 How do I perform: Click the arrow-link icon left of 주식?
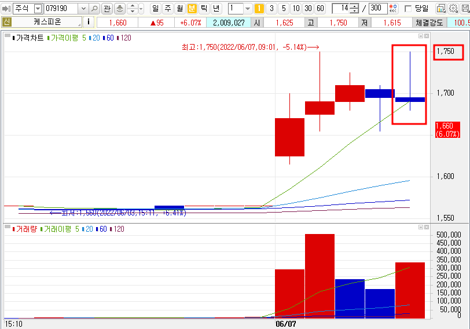pos(6,8)
